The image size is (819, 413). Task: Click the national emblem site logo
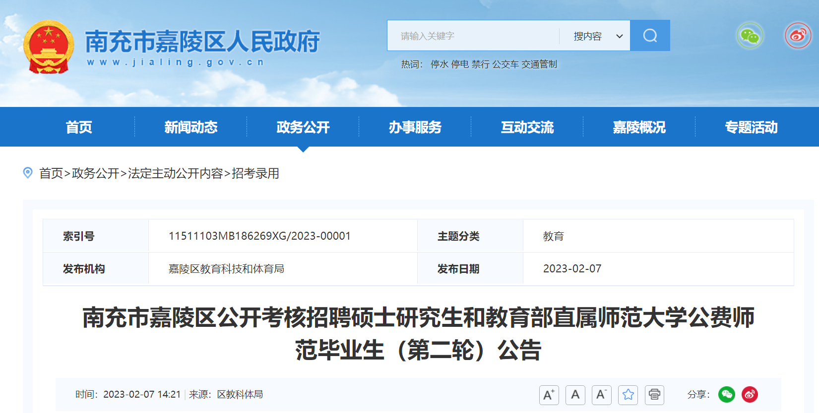(48, 47)
